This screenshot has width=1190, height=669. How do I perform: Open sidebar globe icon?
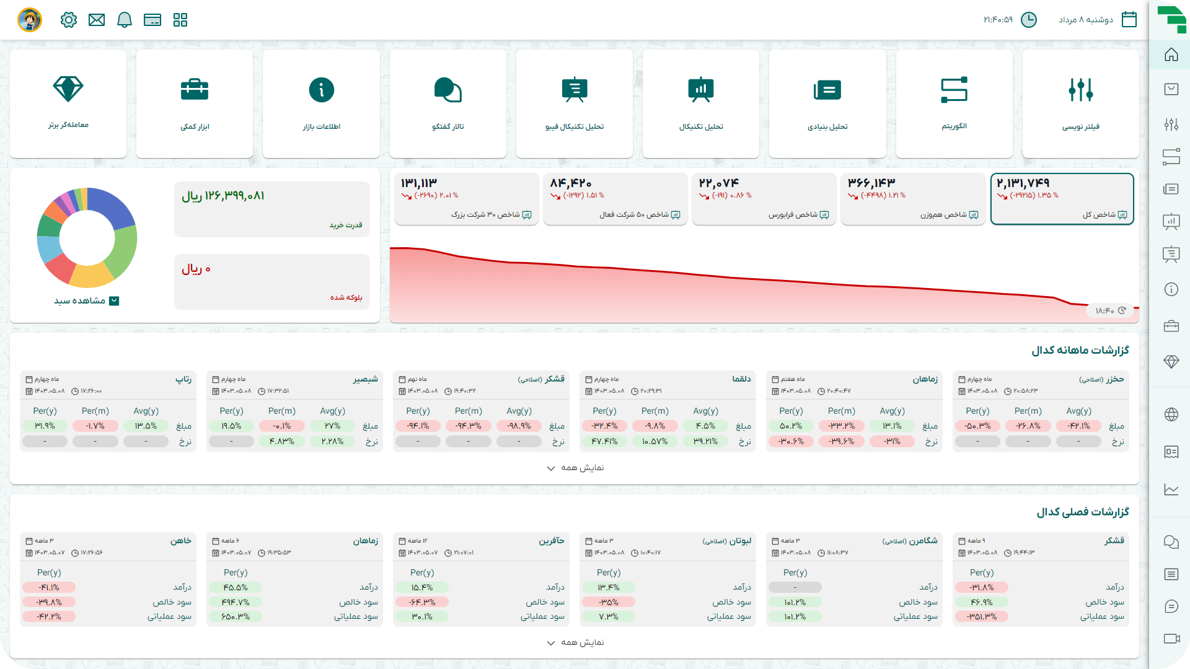[1171, 414]
